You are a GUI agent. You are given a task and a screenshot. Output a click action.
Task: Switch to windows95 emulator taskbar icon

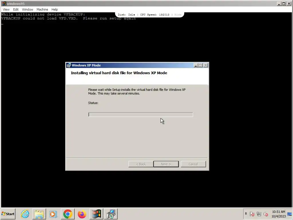click(x=96, y=214)
